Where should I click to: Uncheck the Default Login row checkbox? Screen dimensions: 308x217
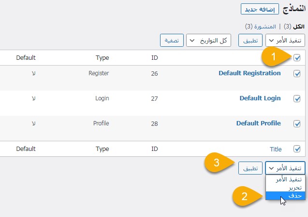pos(297,98)
